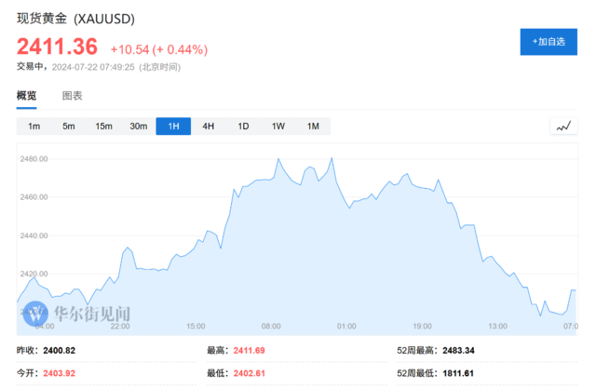The height and width of the screenshot is (389, 596).
Task: Choose the 1W interval
Action: tap(278, 127)
